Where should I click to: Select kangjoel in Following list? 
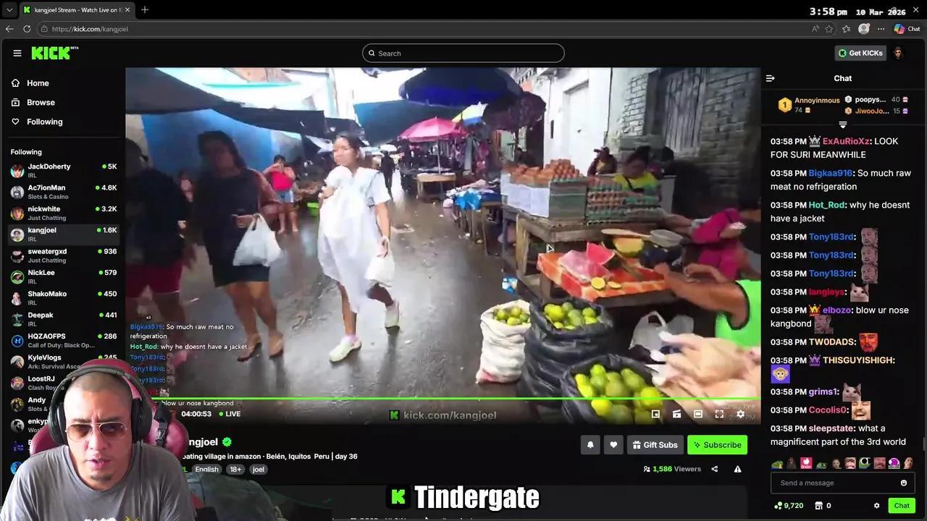click(62, 234)
